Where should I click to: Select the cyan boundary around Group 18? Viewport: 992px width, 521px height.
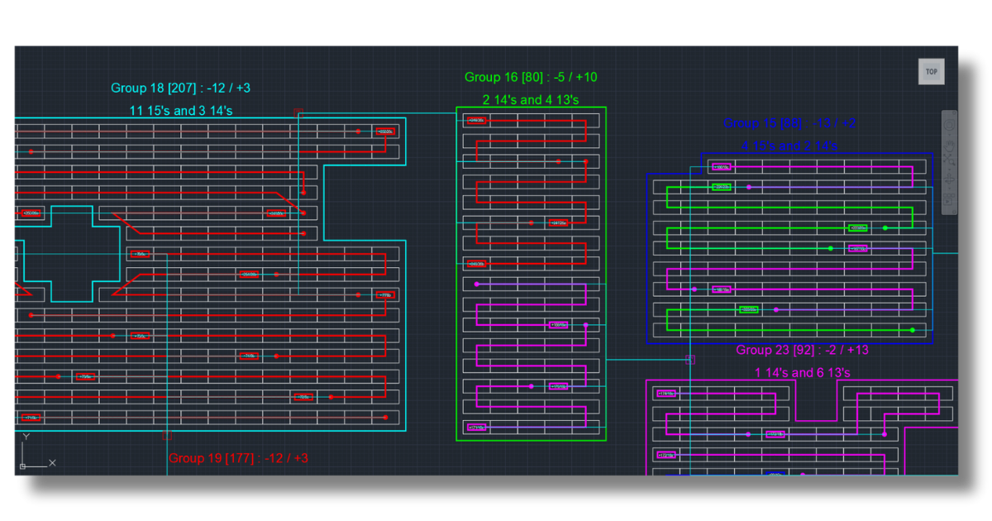point(405,289)
